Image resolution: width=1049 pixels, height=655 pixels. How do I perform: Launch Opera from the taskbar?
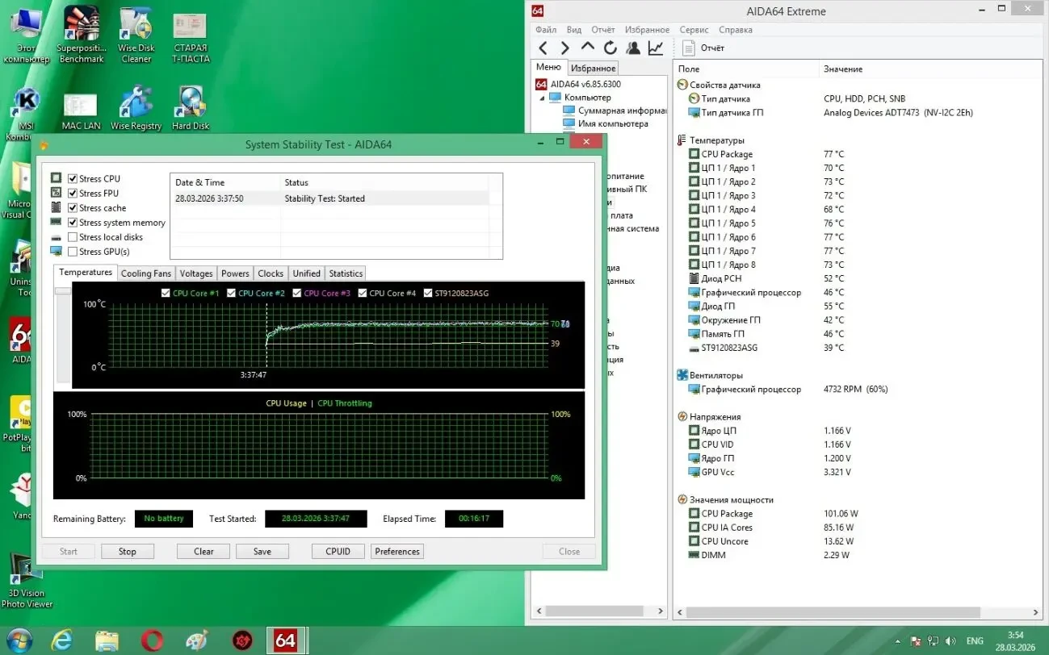point(153,639)
